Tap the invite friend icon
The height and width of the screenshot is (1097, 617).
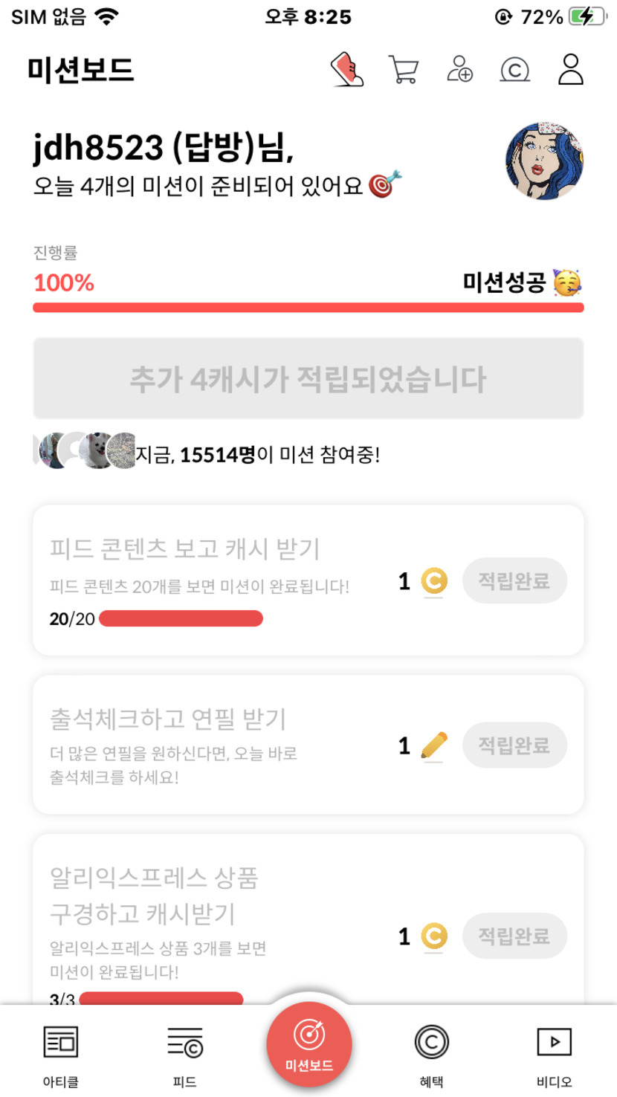pos(459,70)
